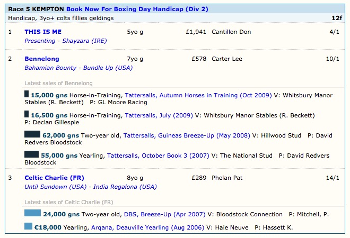350x238 pixels.
Task: Click the 14/1 odds value
Action: (332, 178)
